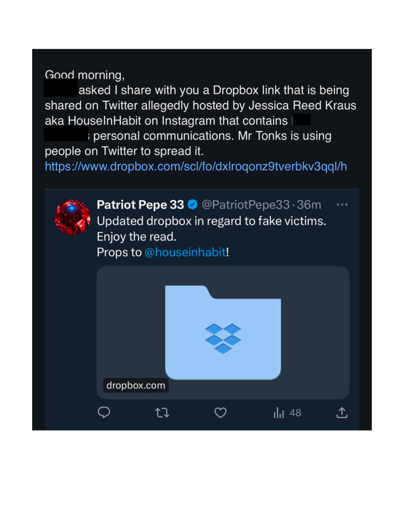Click the Dropbox logo on the folder

click(x=223, y=338)
